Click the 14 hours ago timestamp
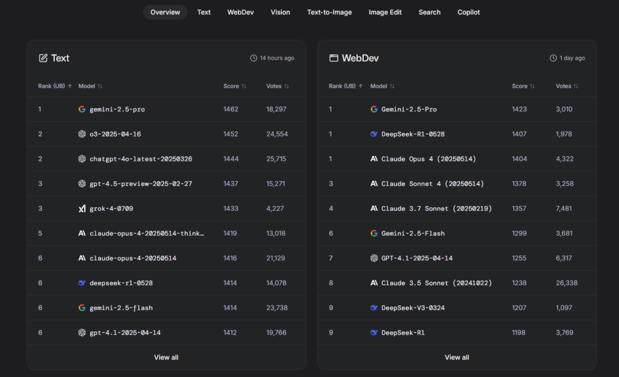The width and height of the screenshot is (619, 377). 277,58
